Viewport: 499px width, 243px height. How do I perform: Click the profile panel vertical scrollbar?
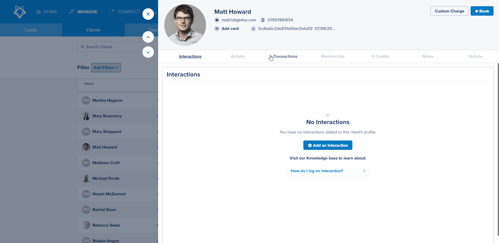(x=498, y=149)
